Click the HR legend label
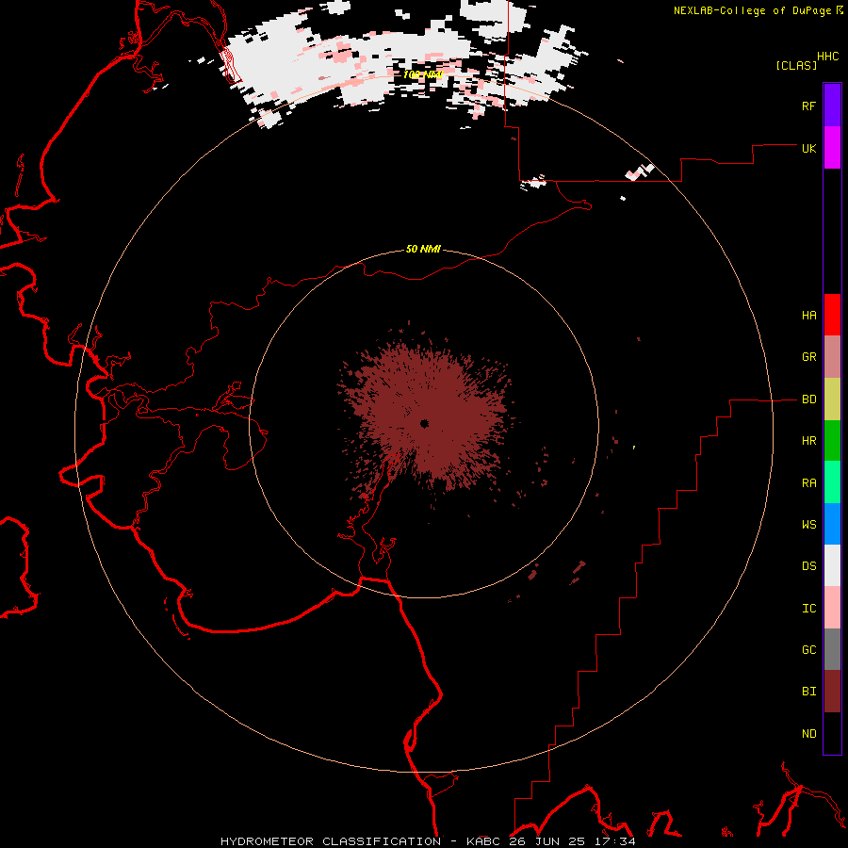The height and width of the screenshot is (848, 848). click(x=808, y=441)
